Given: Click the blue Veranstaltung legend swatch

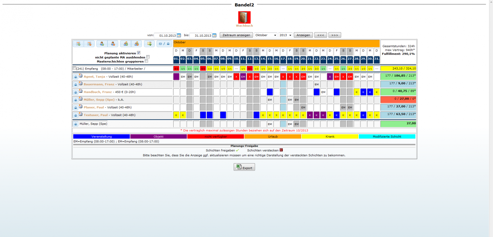Looking at the screenshot, I should [102, 136].
